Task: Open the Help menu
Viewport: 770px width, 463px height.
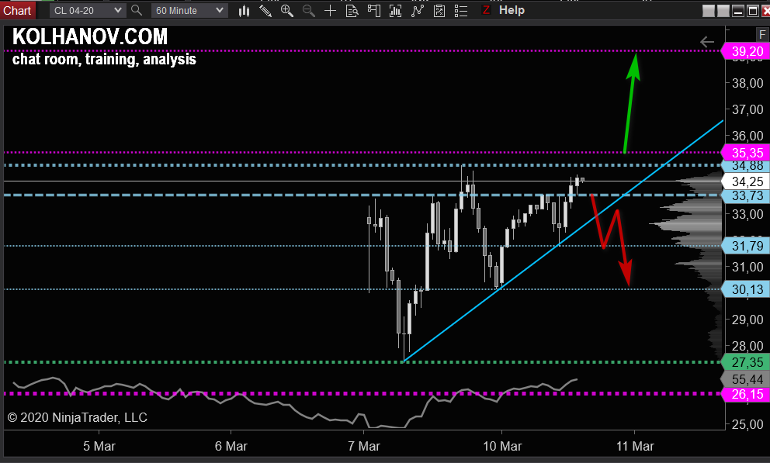Action: click(512, 10)
